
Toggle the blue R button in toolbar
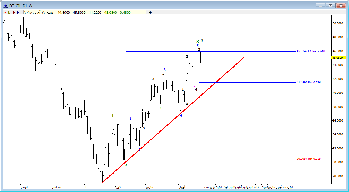[18, 13]
